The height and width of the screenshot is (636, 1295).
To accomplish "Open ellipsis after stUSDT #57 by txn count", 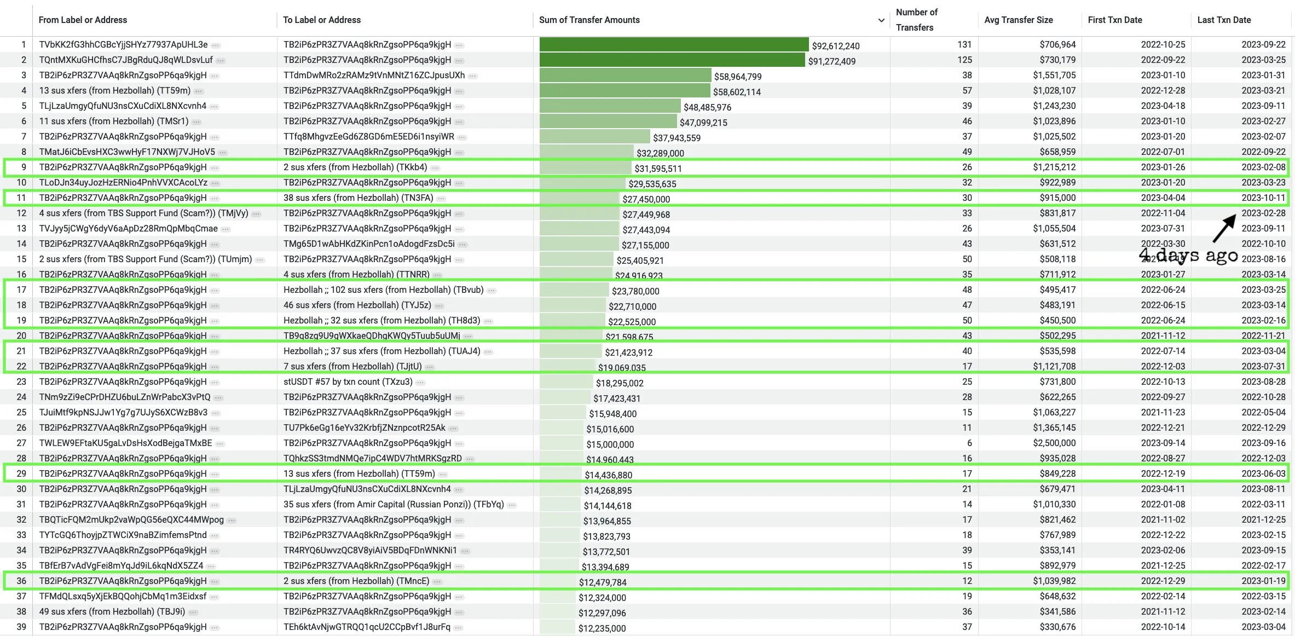I will click(x=420, y=382).
